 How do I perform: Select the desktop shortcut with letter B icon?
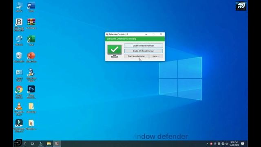(x=19, y=24)
